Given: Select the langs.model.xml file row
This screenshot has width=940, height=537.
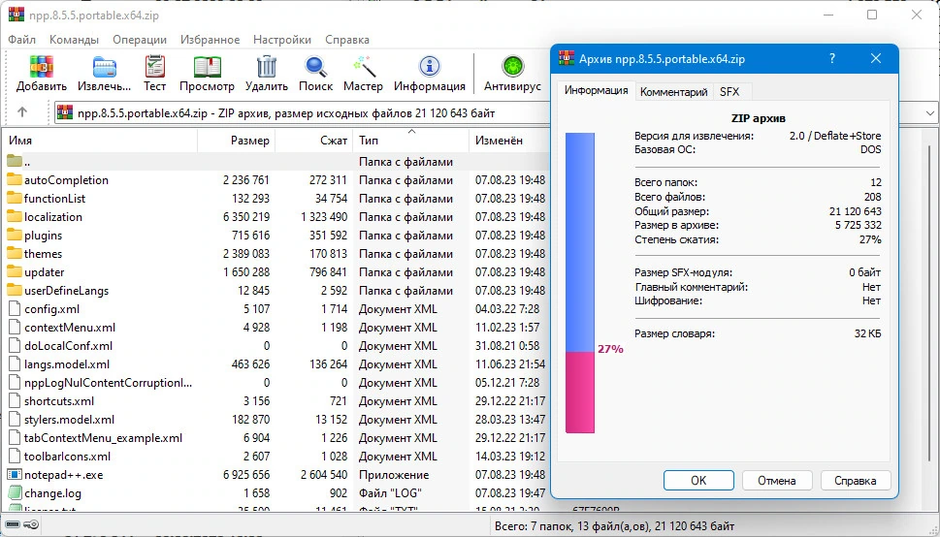Looking at the screenshot, I should (276, 364).
